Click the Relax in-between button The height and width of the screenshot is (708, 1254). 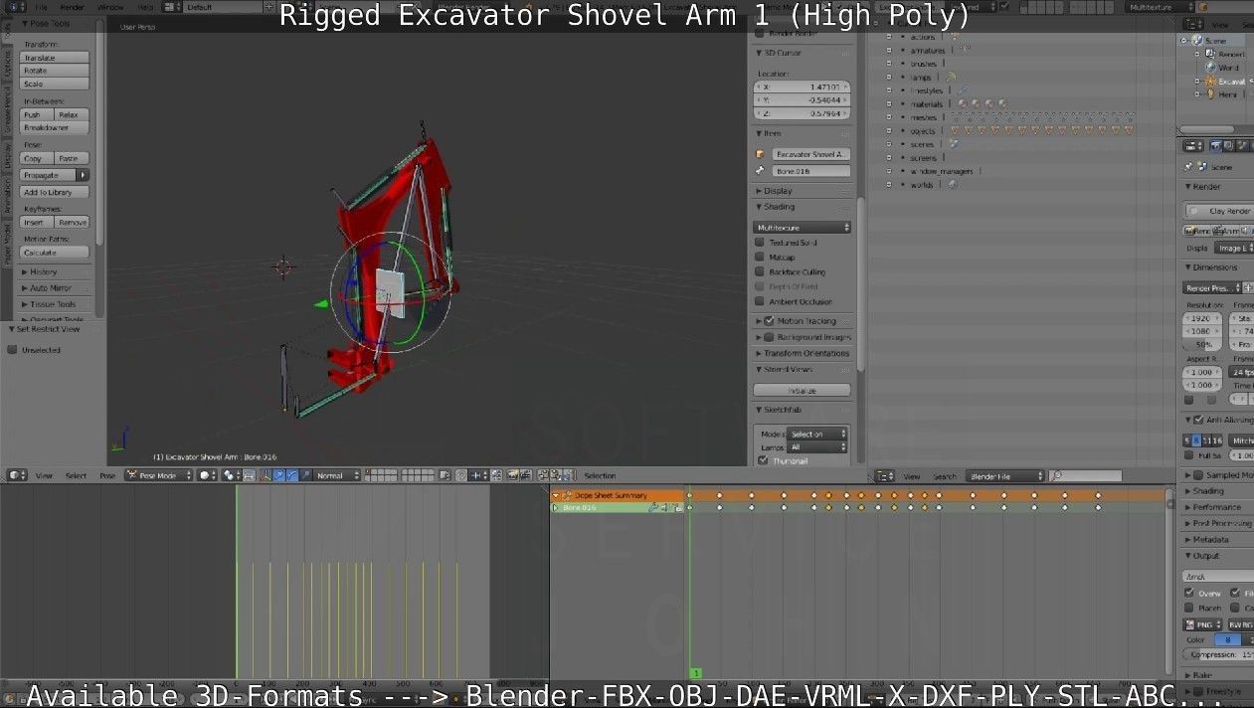[x=72, y=114]
